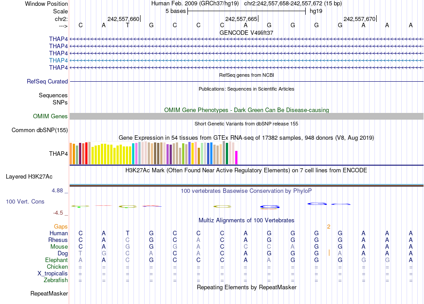Open 100 vertebrates Basewise Conservation by PhyloP title
Image resolution: width=424 pixels, height=304 pixels.
point(246,191)
